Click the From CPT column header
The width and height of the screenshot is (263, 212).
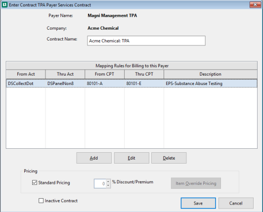[104, 74]
